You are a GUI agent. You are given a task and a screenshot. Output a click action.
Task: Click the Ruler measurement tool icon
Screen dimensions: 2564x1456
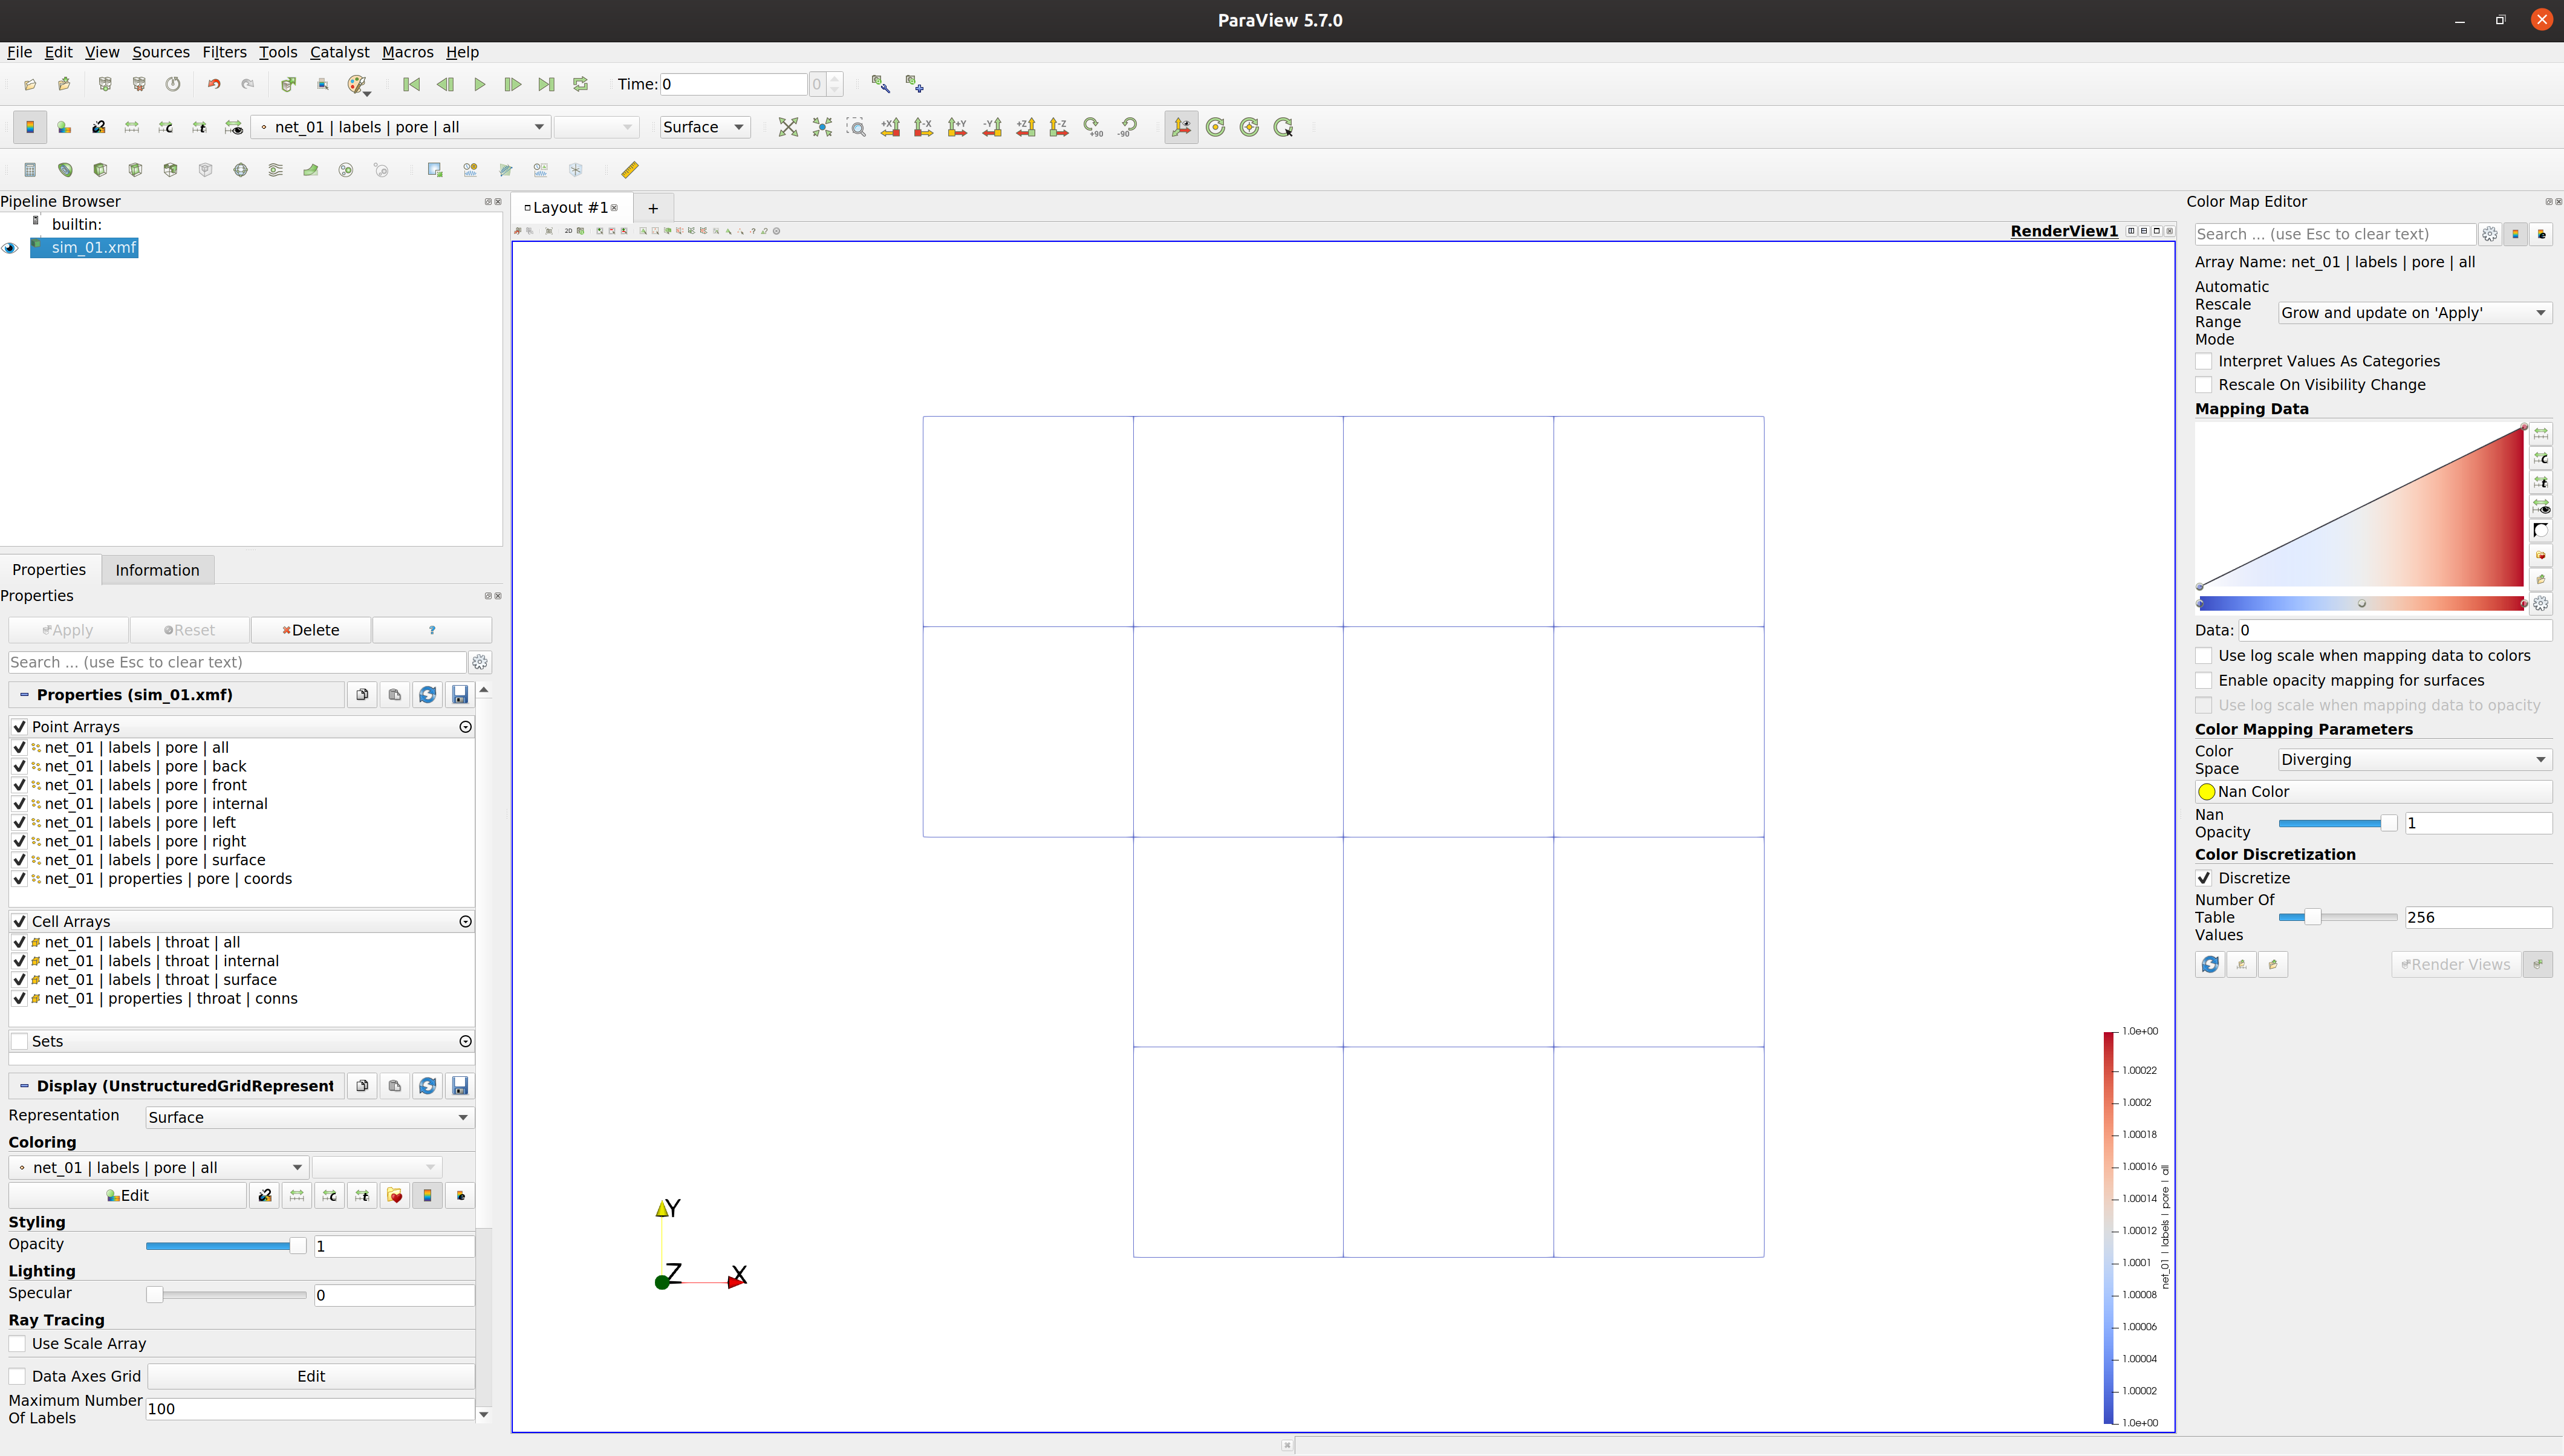click(629, 170)
